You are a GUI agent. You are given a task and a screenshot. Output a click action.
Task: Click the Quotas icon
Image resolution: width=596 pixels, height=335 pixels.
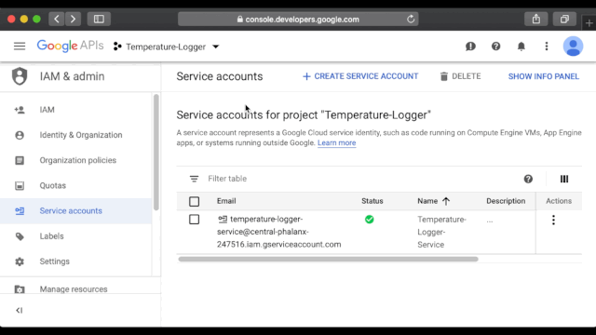(20, 186)
